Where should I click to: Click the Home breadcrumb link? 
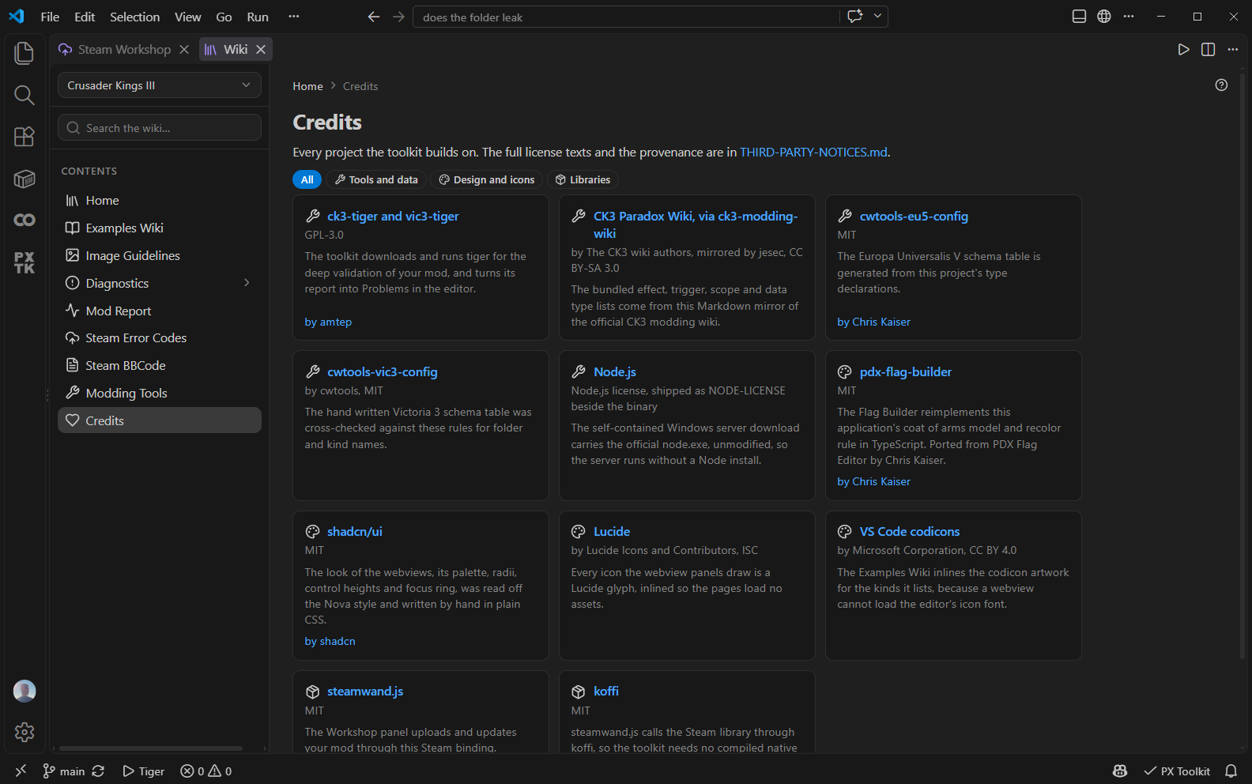tap(307, 86)
